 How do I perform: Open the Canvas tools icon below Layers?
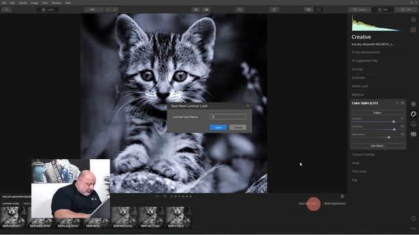tap(413, 29)
